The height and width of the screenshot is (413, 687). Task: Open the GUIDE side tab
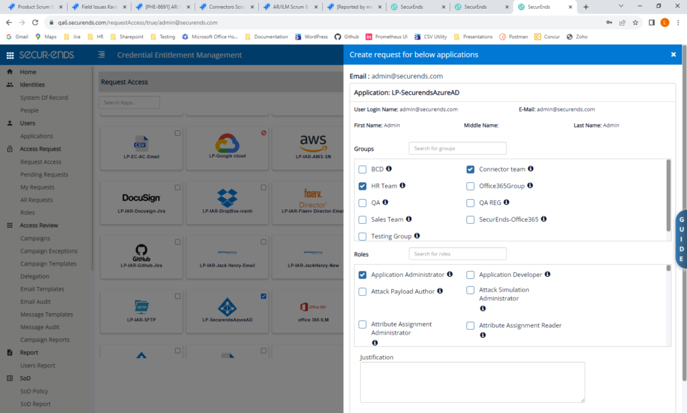pyautogui.click(x=682, y=239)
